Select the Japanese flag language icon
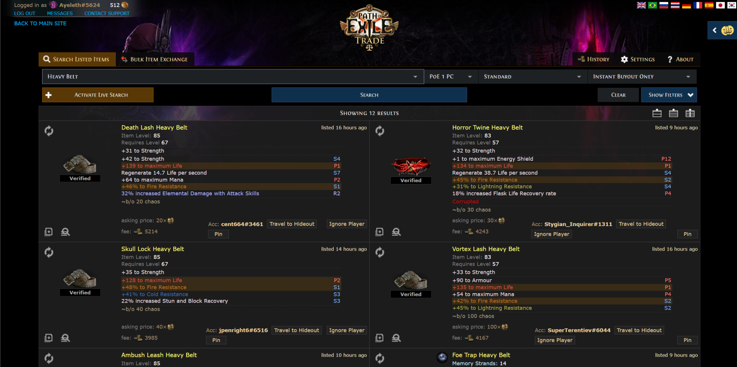 coord(720,5)
